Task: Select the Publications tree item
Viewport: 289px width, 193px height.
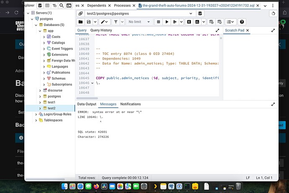Action: click(61, 72)
